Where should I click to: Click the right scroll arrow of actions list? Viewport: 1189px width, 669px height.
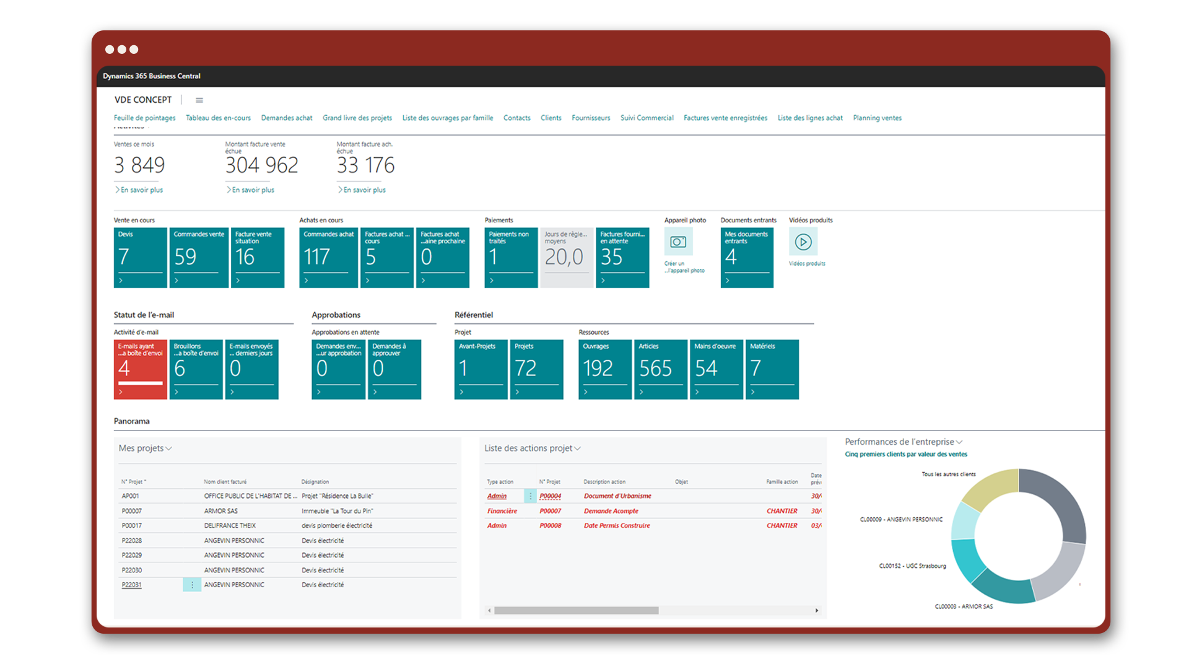817,611
